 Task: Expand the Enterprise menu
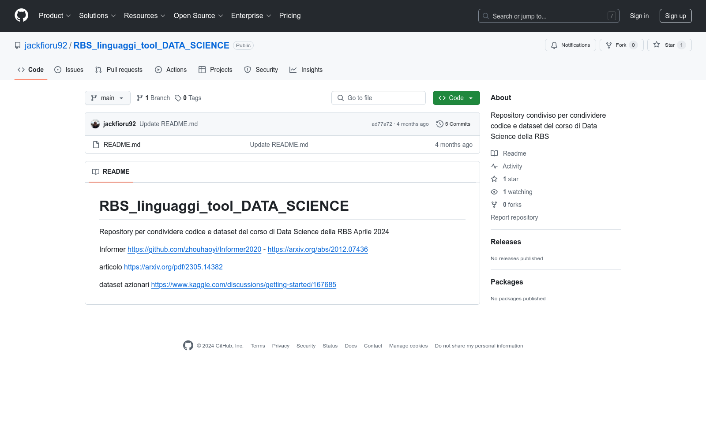coord(251,16)
